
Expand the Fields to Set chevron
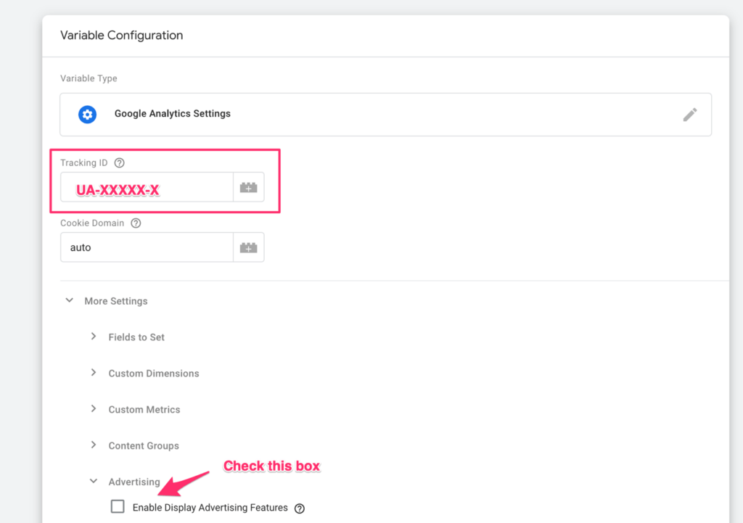point(94,337)
